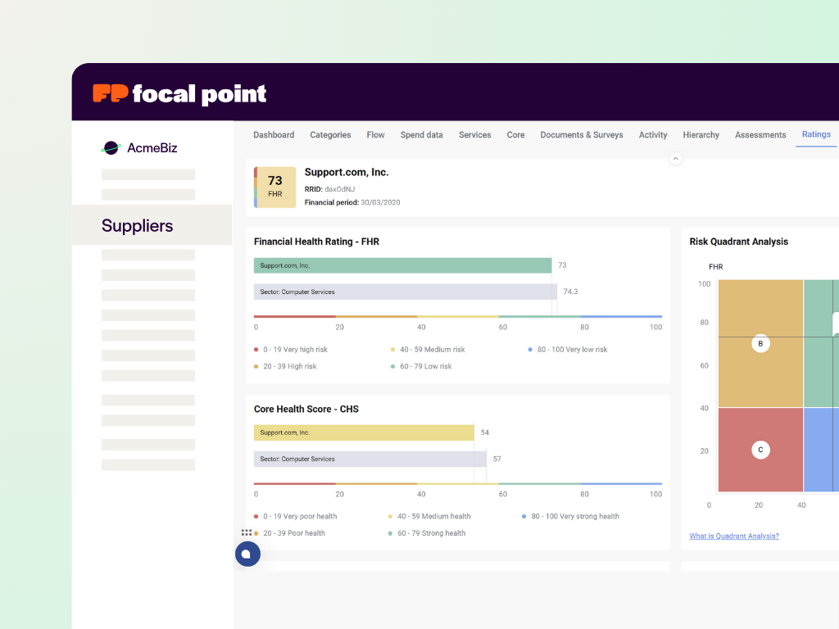Toggle the Very high risk legend dot
This screenshot has width=839, height=629.
click(256, 349)
